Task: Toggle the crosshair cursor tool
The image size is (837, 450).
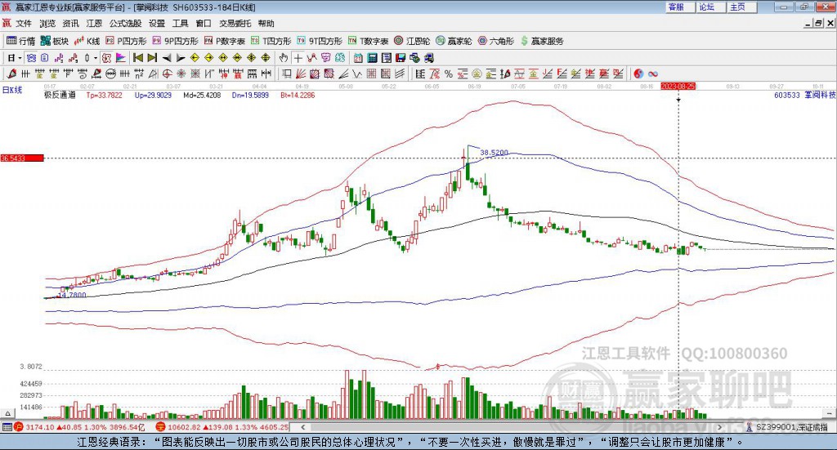Action: (x=298, y=58)
